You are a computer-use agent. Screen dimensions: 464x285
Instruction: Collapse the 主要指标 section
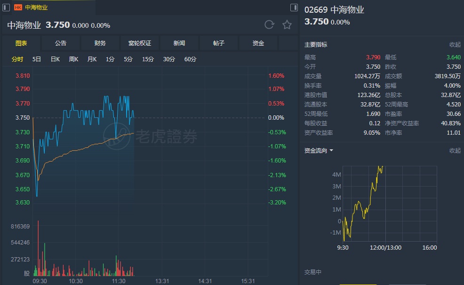[x=455, y=45]
